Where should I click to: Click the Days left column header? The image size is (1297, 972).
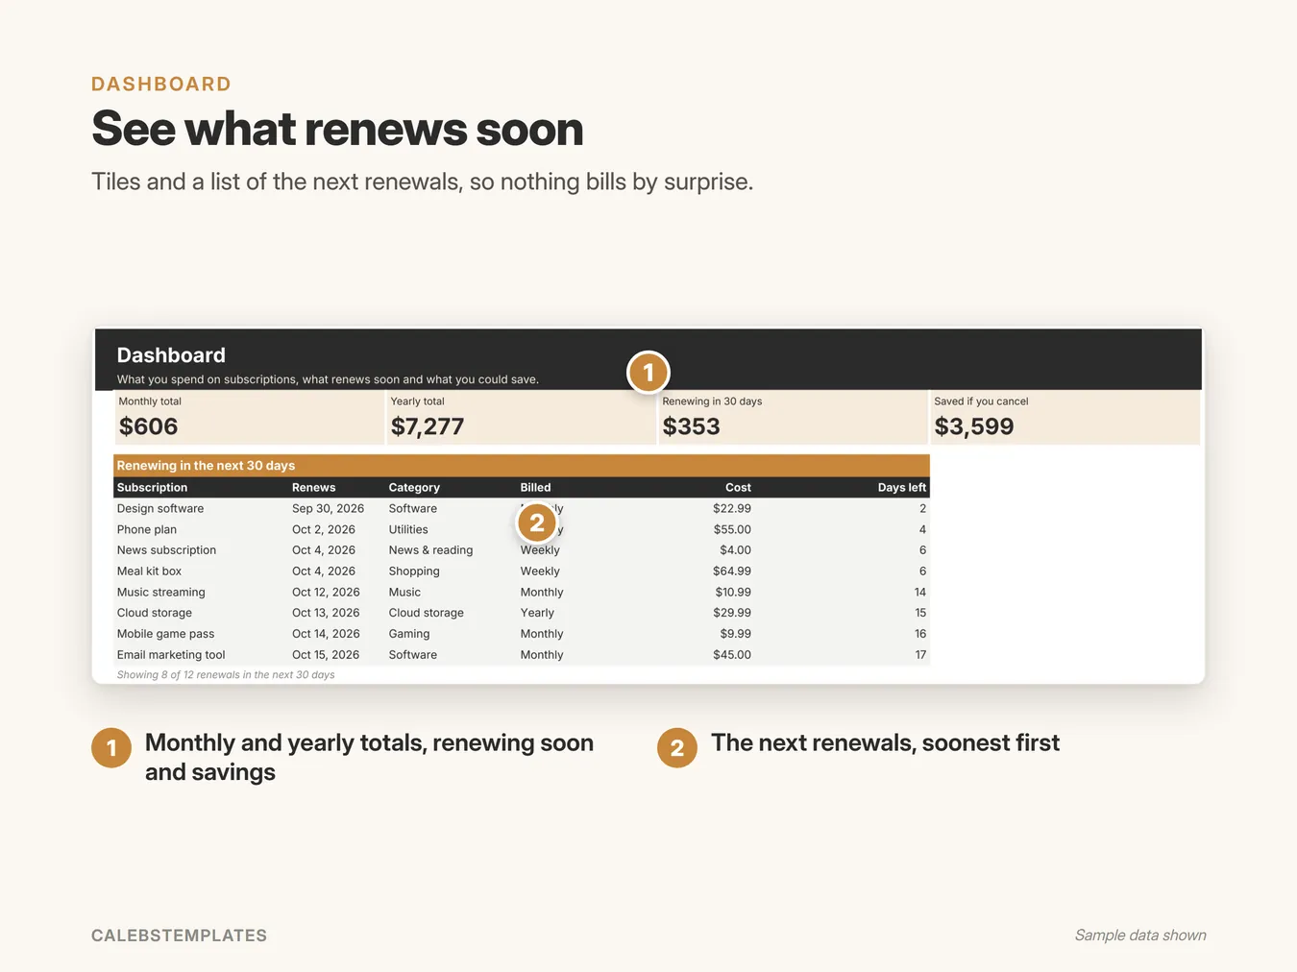901,488
